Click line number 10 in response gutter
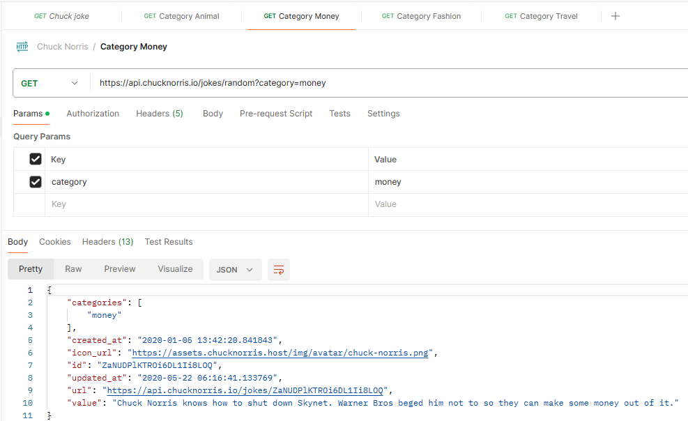Screen dimensions: 688x421 (28, 403)
